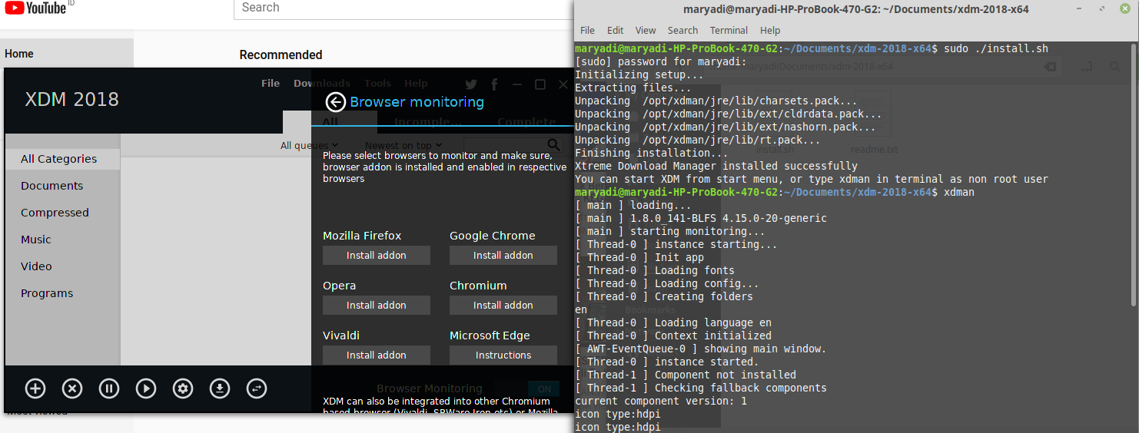
Task: Open the terminal Search menu
Action: point(682,31)
